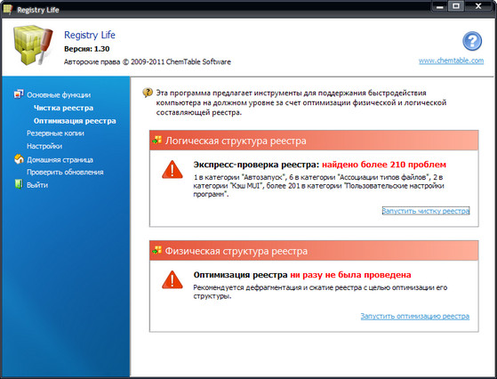Click the icon in Логическая структура реестра header
The height and width of the screenshot is (379, 497).
pyautogui.click(x=157, y=140)
